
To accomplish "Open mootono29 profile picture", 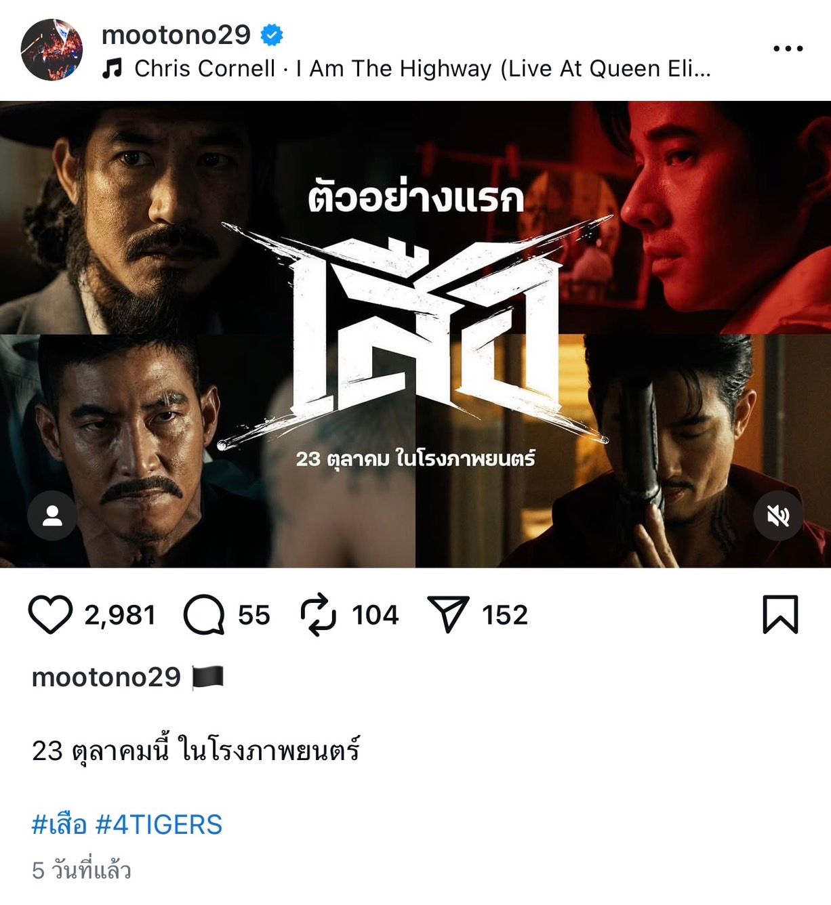I will 52,50.
